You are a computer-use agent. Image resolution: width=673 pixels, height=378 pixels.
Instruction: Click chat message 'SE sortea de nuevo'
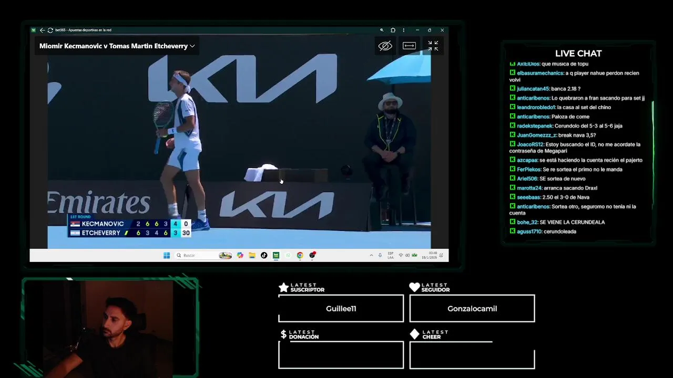562,179
